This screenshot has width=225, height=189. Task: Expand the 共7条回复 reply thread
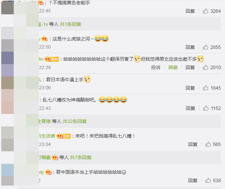pyautogui.click(x=81, y=157)
